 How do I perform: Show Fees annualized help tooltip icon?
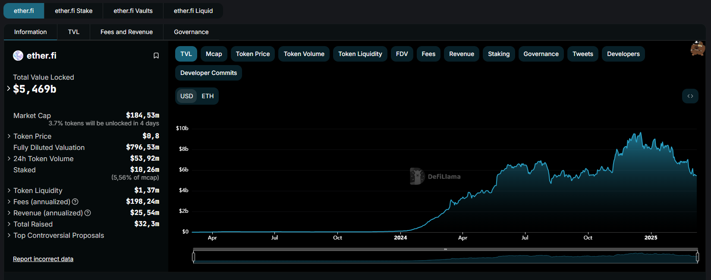(x=75, y=202)
